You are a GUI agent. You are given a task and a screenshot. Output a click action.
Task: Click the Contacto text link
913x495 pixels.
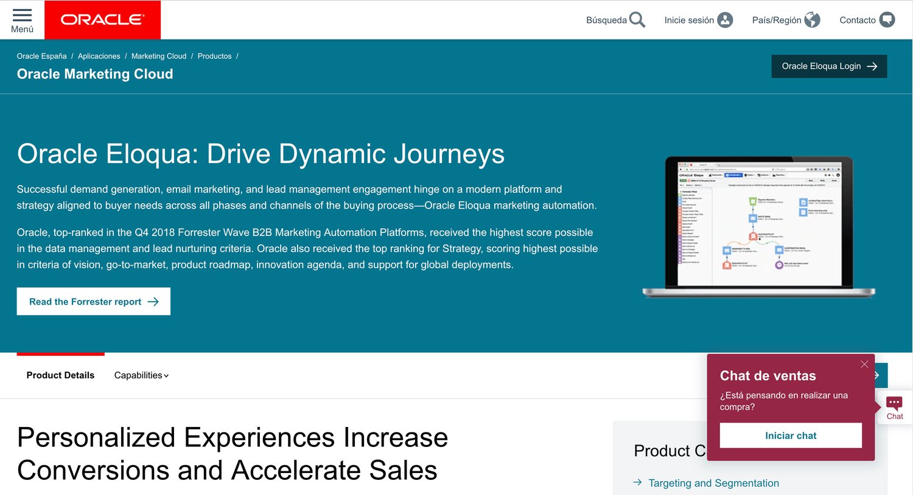[x=858, y=20]
